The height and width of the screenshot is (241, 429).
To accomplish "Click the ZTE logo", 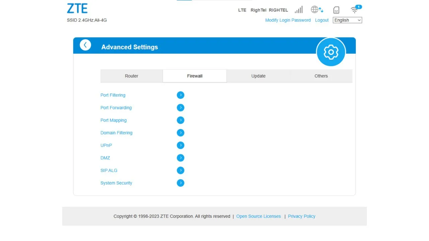I will [77, 8].
